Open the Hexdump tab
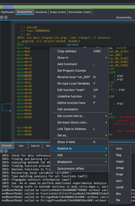 (41, 12)
